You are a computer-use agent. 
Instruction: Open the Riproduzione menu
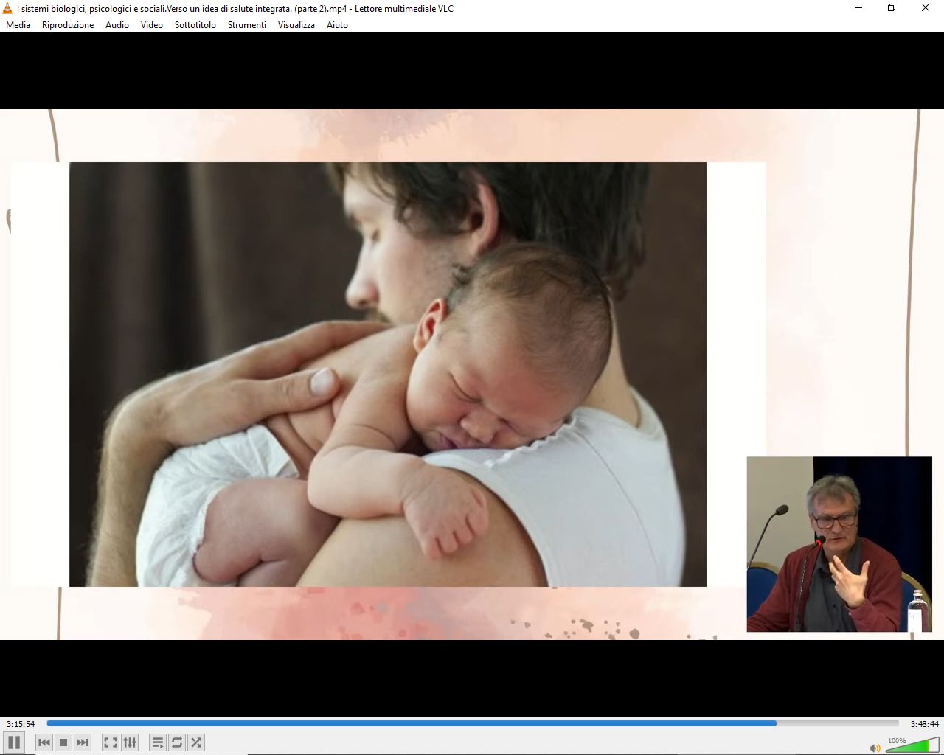click(x=68, y=25)
